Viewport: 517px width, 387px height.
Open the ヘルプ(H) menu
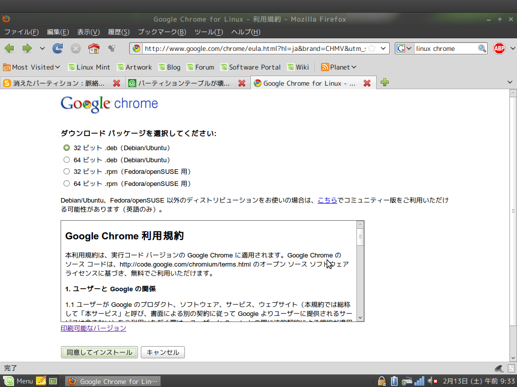[246, 32]
